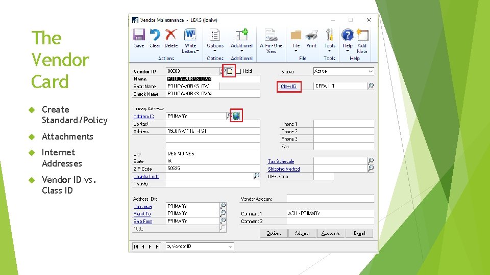This screenshot has width=490, height=275.
Task: Open the All-in-One View
Action: (x=271, y=35)
